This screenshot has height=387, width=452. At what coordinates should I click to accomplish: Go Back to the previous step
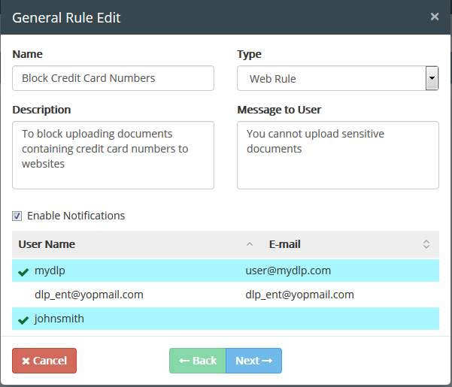coord(198,361)
